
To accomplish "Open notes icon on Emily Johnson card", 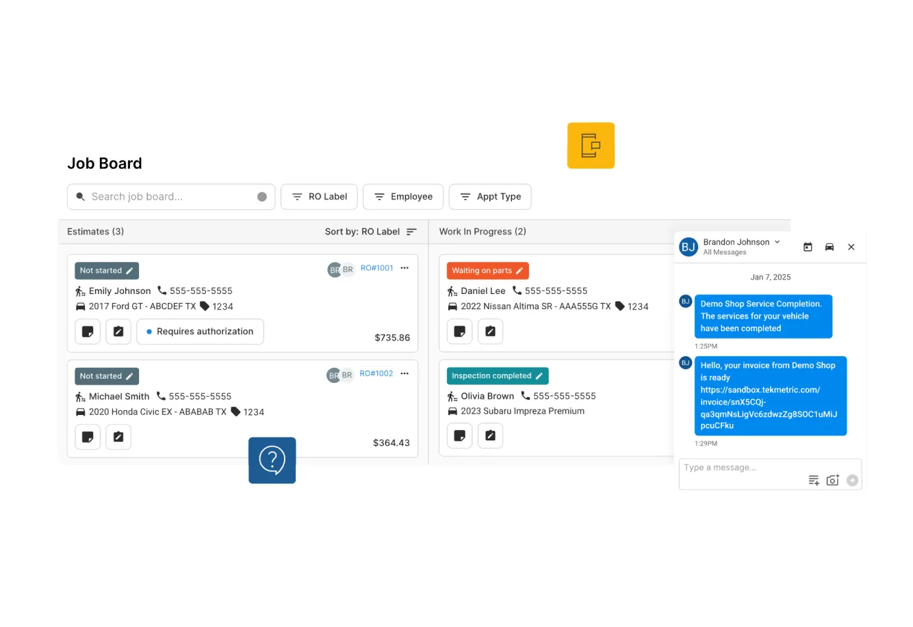I will 88,332.
